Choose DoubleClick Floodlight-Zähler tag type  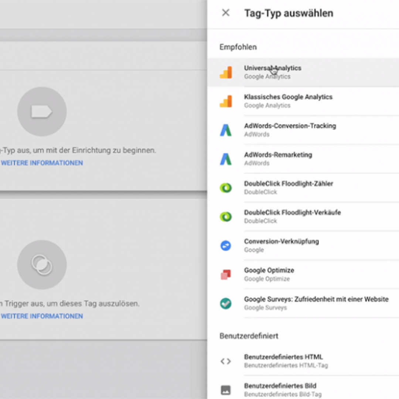303,188
